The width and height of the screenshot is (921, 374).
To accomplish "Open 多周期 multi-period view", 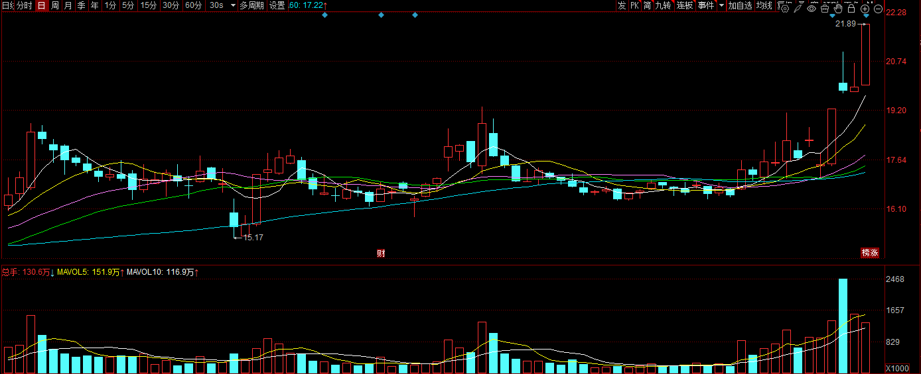I will [x=252, y=5].
